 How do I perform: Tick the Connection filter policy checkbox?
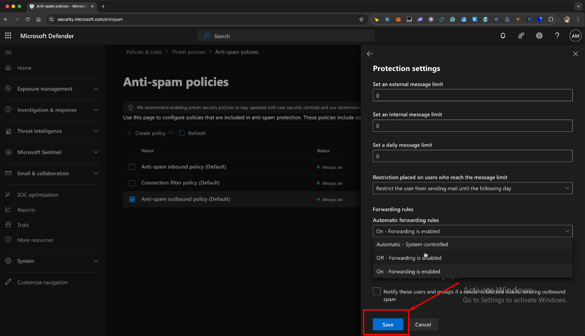132,183
